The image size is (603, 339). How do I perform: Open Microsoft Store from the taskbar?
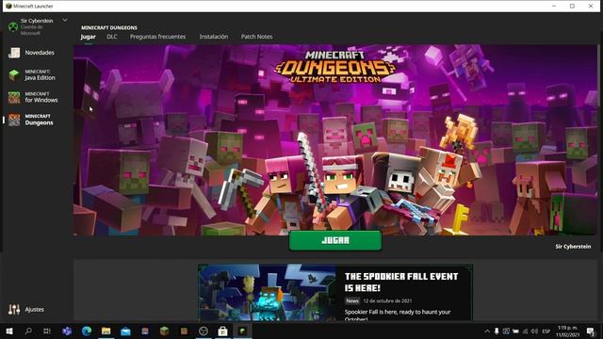click(222, 331)
